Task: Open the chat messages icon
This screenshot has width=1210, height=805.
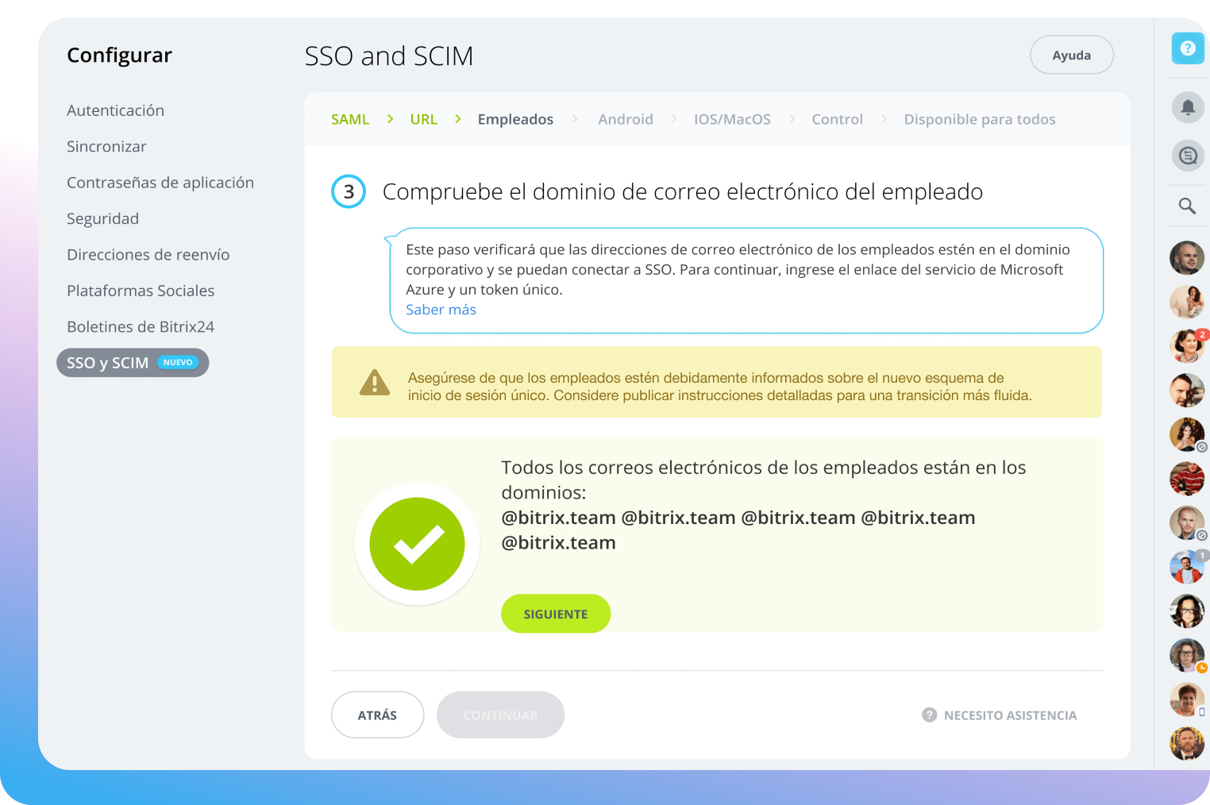Action: tap(1188, 156)
